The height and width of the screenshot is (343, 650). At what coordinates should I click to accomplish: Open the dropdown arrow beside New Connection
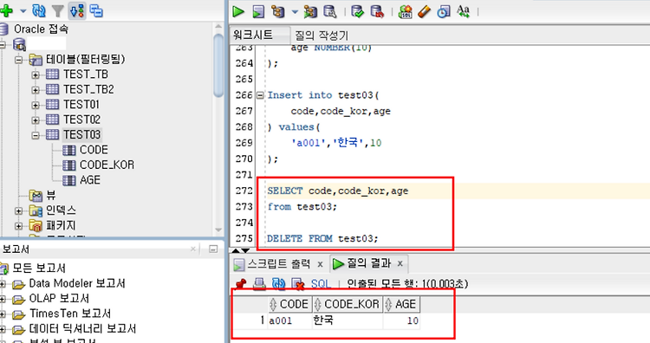point(23,11)
